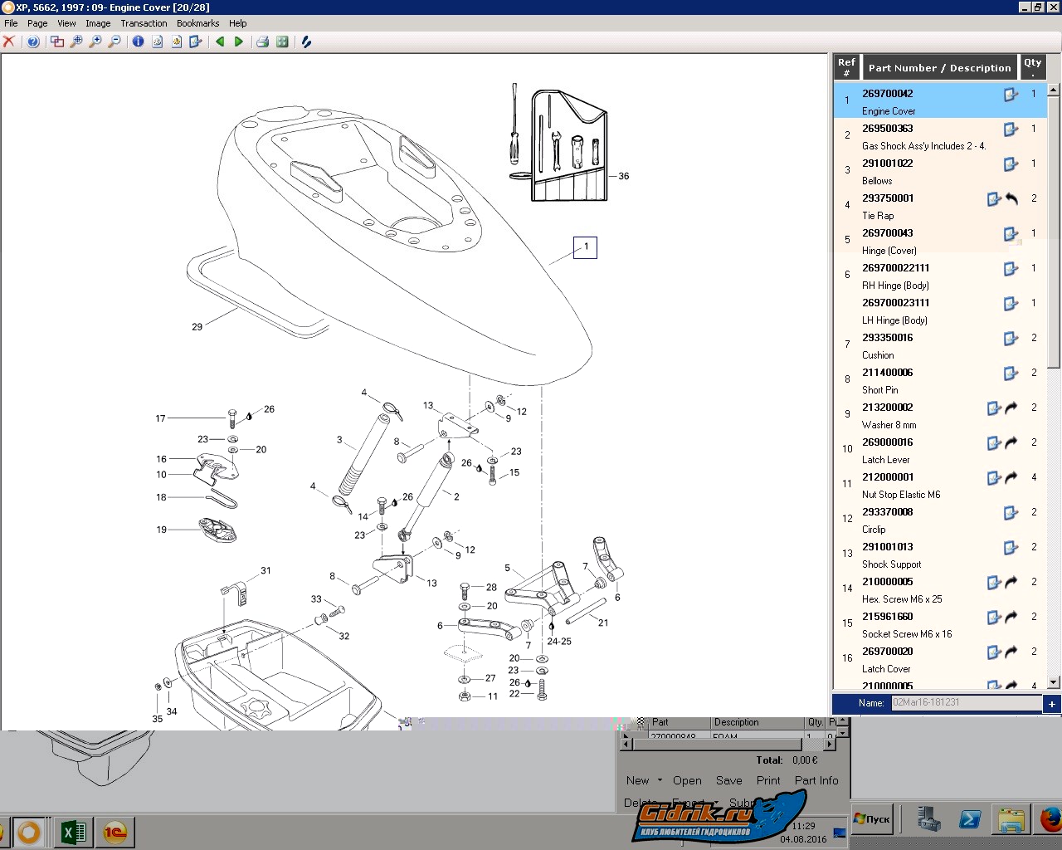Screen dimensions: 1062x850
Task: Click the supersession arrow on the Tie Rap row
Action: tap(1011, 199)
